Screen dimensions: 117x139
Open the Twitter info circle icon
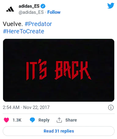click(111, 107)
